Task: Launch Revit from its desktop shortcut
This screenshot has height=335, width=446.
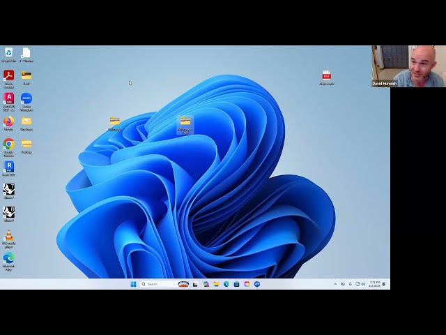Action: 9,169
